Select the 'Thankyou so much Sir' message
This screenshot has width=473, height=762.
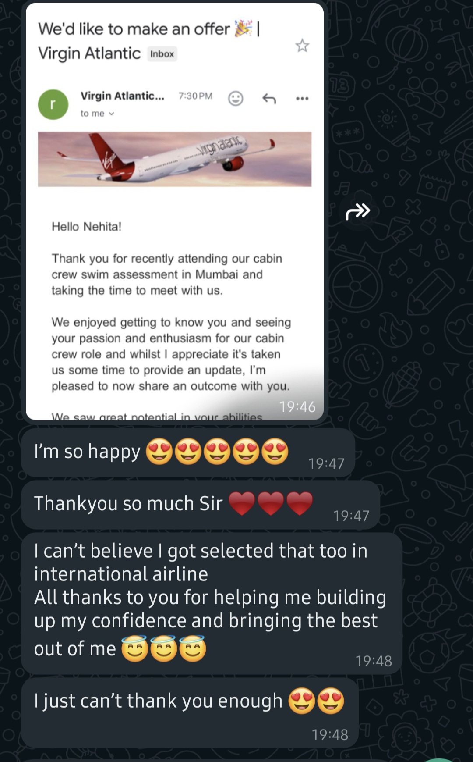[x=201, y=505]
